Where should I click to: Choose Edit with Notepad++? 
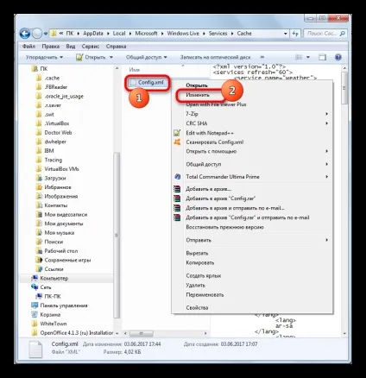click(x=210, y=133)
